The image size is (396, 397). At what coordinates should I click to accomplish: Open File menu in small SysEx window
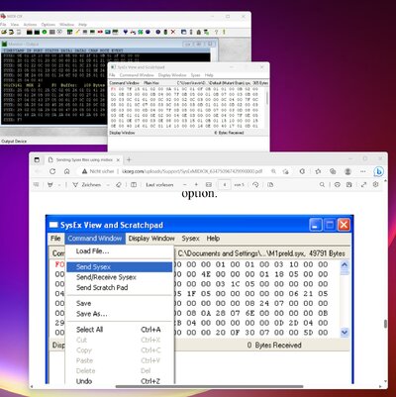click(112, 75)
